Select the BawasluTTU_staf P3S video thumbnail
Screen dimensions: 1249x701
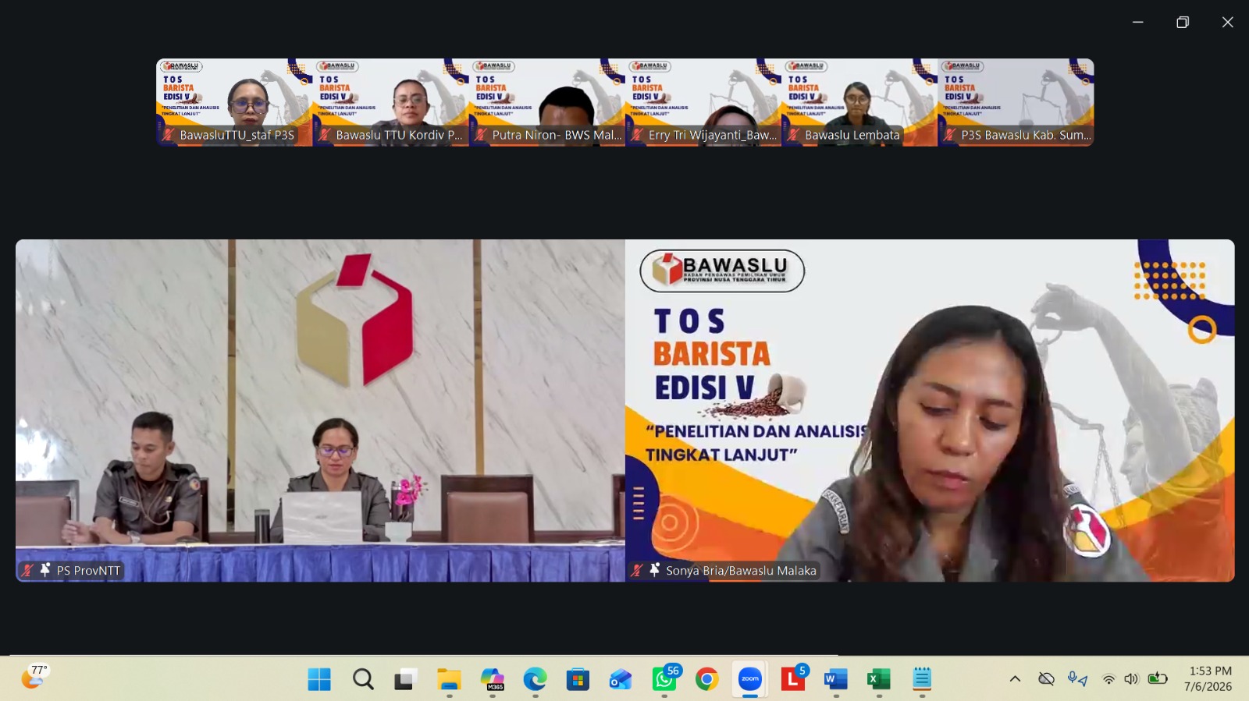pyautogui.click(x=234, y=102)
